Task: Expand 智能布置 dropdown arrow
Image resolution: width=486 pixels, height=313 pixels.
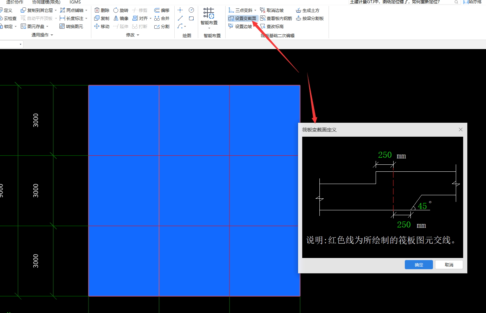Action: [x=209, y=28]
